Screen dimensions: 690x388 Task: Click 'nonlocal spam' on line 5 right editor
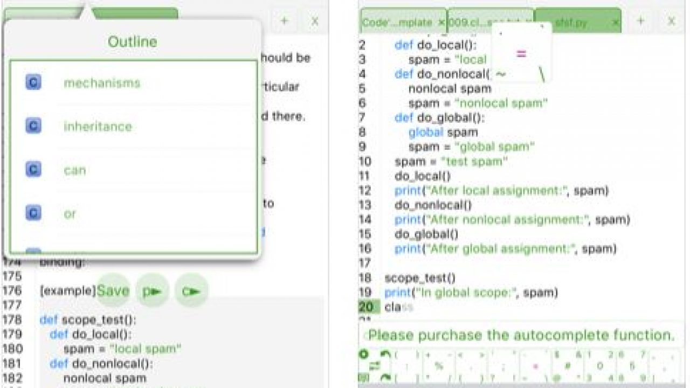(450, 88)
